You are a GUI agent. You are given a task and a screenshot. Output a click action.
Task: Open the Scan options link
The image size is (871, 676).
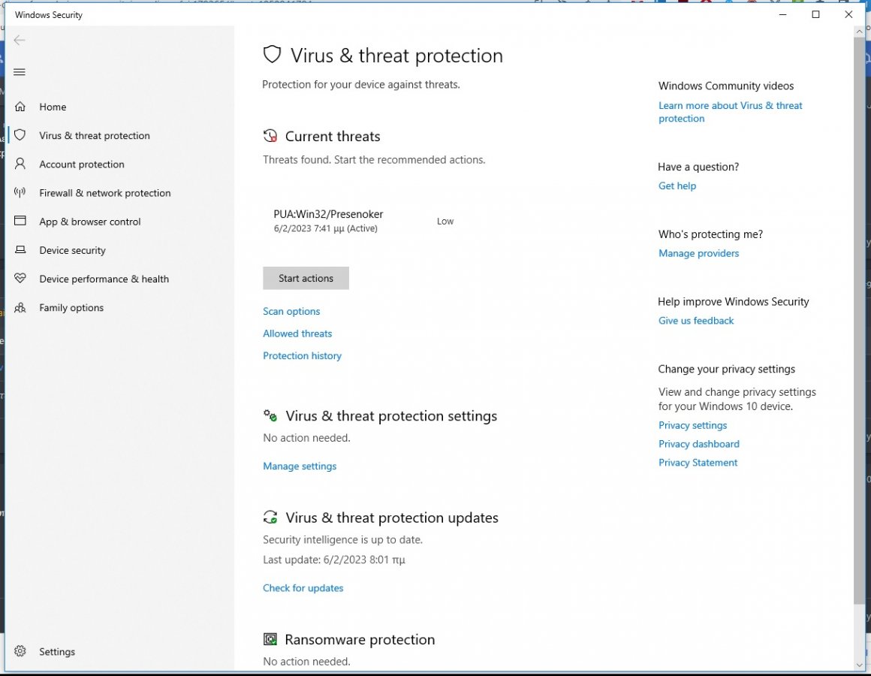pyautogui.click(x=291, y=312)
